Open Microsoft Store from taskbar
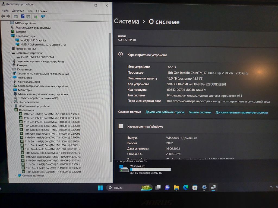 pyautogui.click(x=195, y=187)
